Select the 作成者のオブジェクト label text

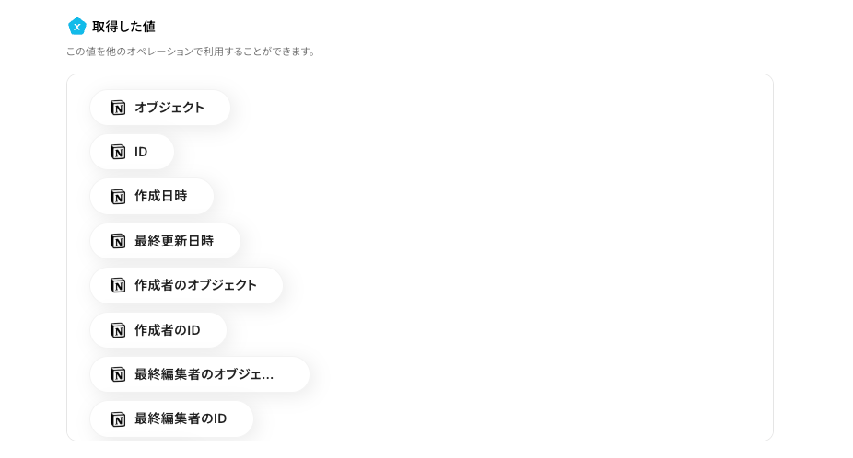[195, 285]
